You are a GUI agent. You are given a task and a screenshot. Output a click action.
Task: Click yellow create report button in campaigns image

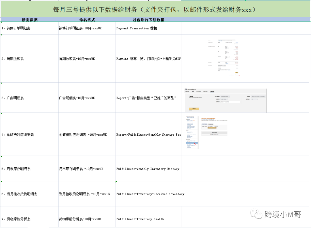click(x=194, y=109)
